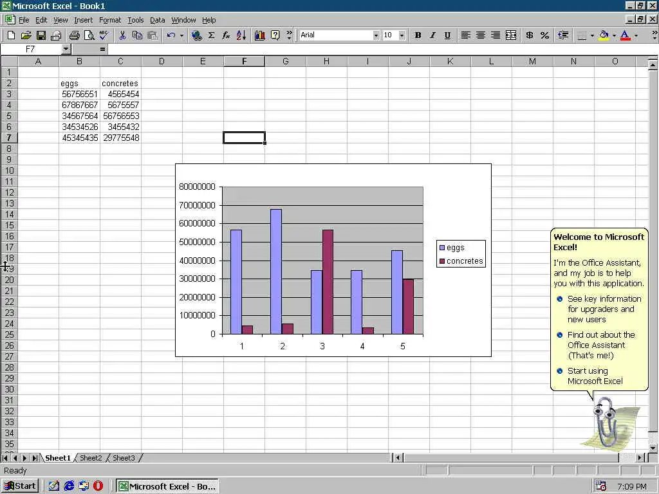
Task: Open the Borders style dropdown arrow
Action: point(592,36)
